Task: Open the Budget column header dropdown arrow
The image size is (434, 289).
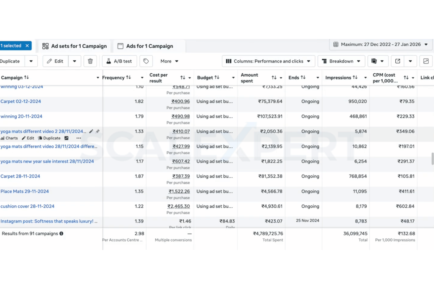Action: click(233, 78)
